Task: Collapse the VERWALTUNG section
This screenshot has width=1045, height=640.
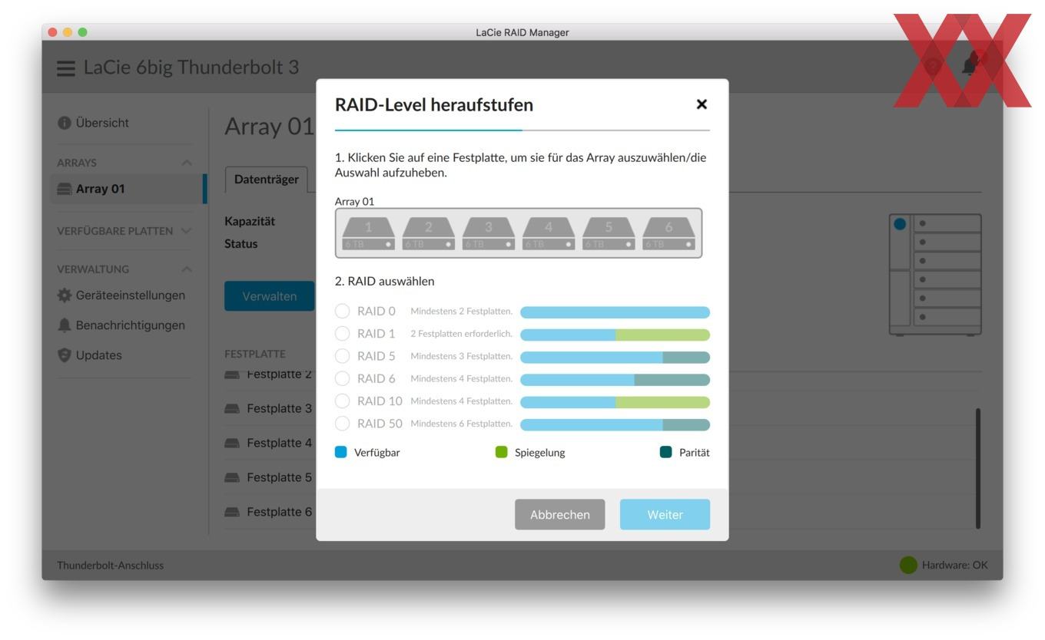Action: click(185, 269)
